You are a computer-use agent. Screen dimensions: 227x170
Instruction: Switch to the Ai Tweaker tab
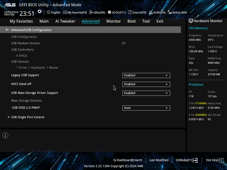(x=65, y=21)
